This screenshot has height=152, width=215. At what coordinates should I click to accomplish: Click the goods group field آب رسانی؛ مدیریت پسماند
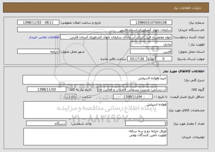132,90
